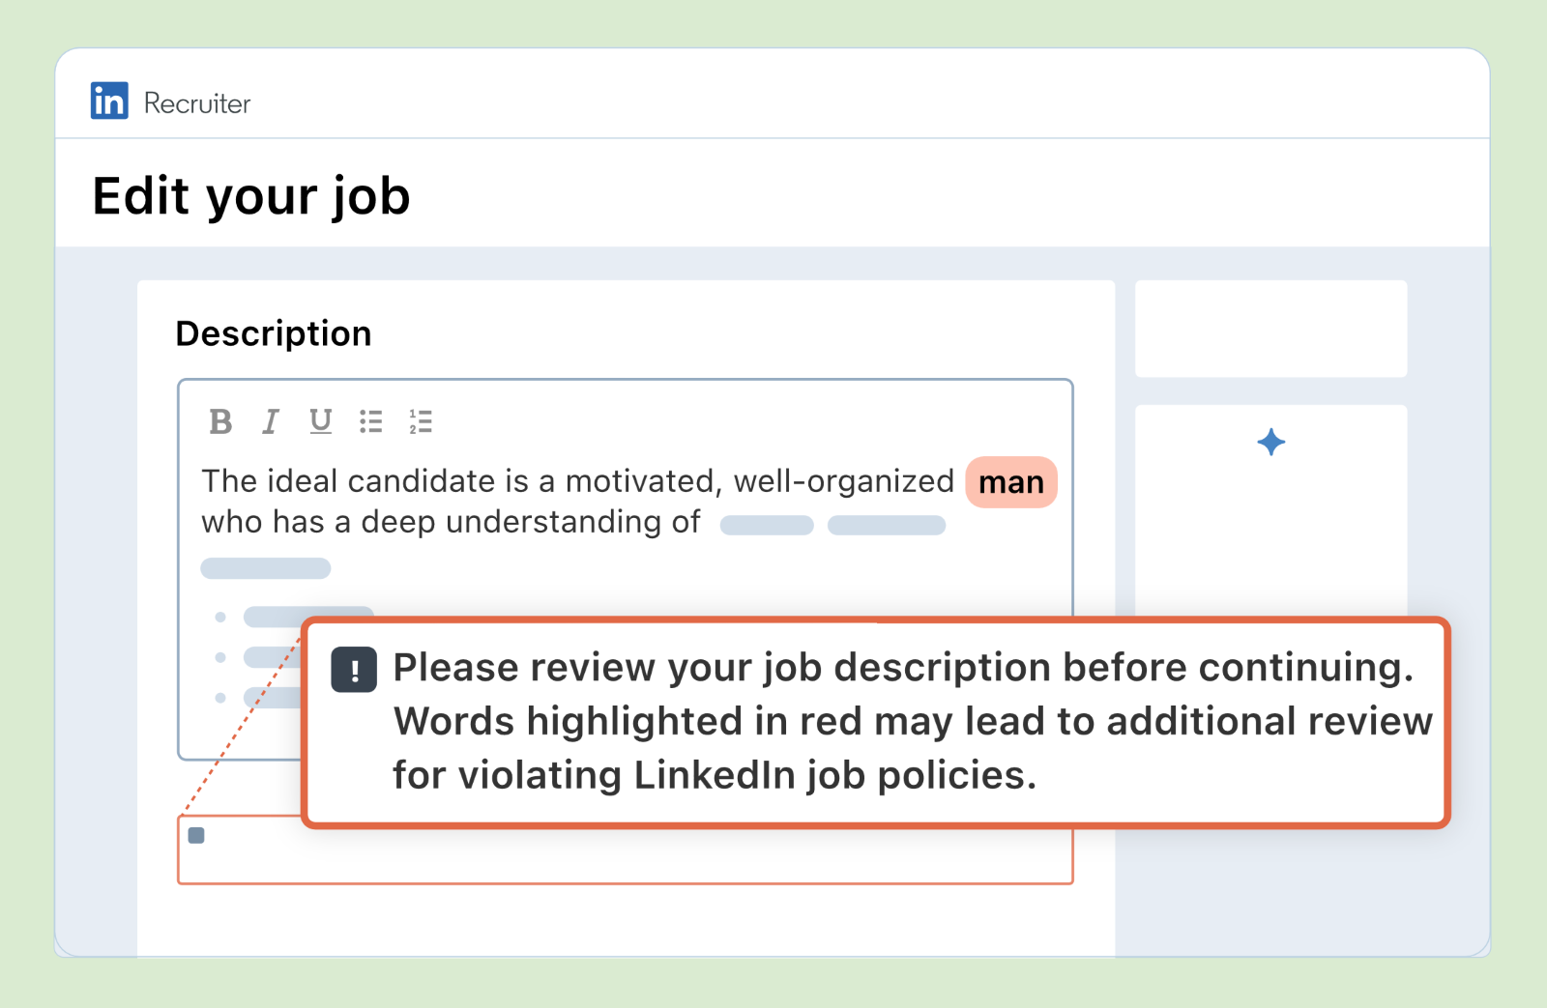
Task: Insert a bulleted list
Action: click(x=371, y=421)
